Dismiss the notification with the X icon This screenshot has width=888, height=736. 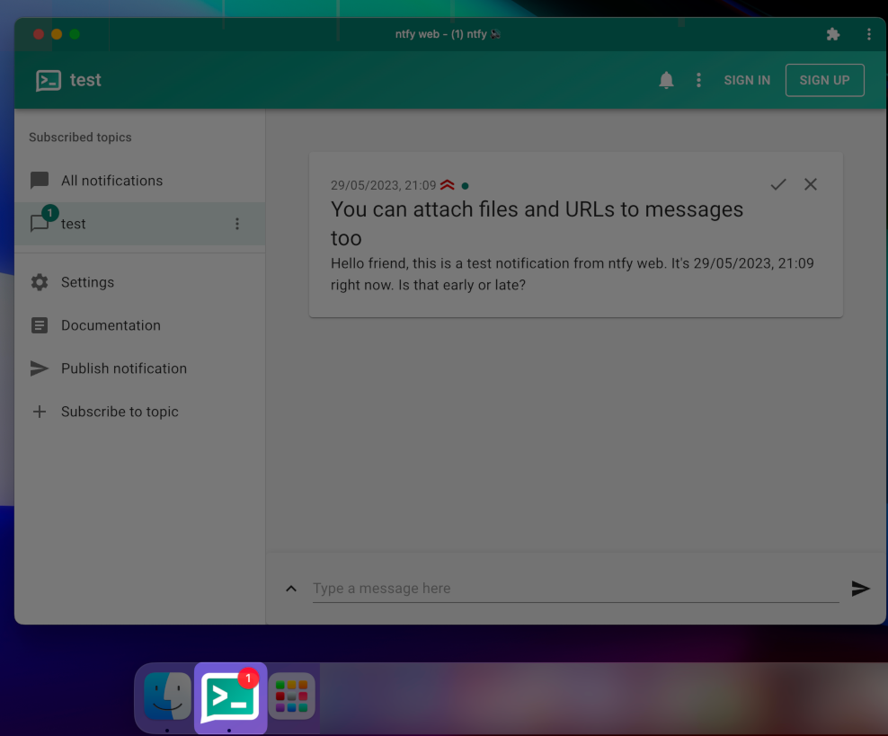(811, 184)
